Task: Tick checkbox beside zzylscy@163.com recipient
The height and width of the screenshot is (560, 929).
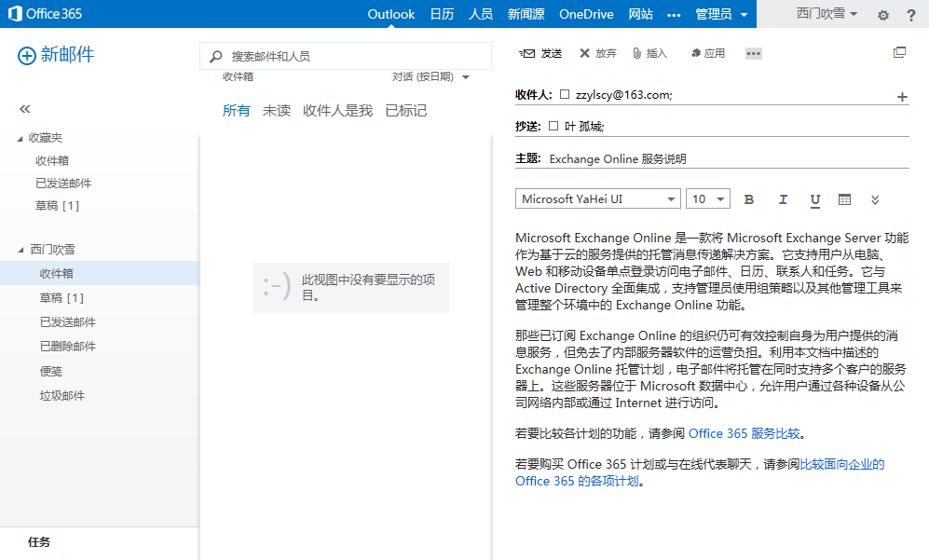Action: coord(565,94)
